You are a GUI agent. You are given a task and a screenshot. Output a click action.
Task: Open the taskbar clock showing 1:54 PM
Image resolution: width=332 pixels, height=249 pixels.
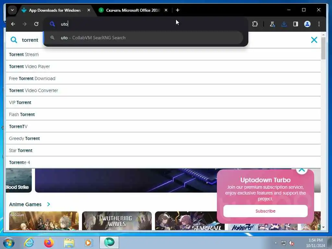[315, 243]
